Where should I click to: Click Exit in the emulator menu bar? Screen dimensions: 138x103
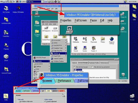click(x=52, y=8)
